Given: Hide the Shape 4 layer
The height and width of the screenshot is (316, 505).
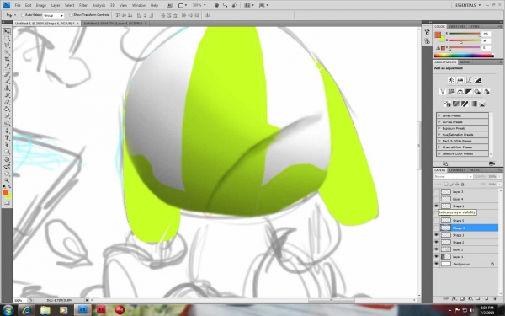Looking at the screenshot, I should pos(436,206).
